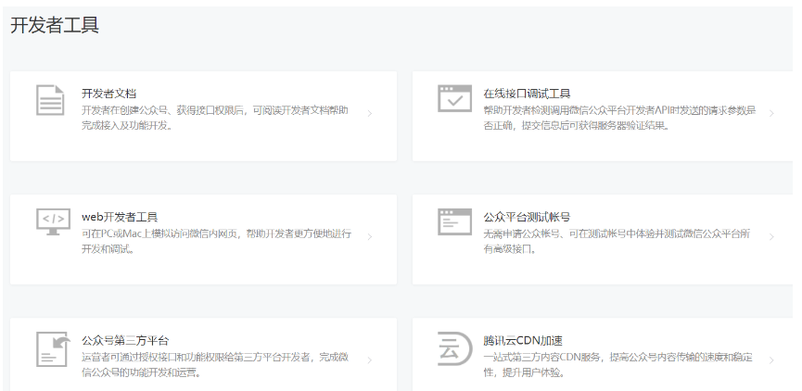The height and width of the screenshot is (391, 802).
Task: Select the web开发者工具 title
Action: [120, 217]
